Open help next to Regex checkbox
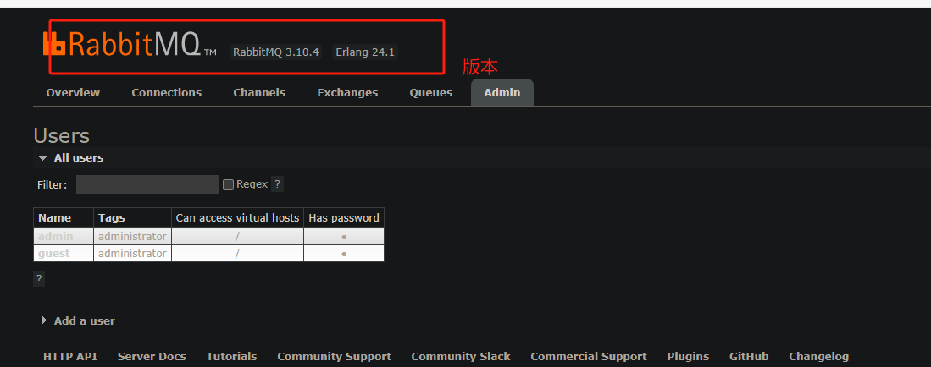Image resolution: width=931 pixels, height=367 pixels. (277, 184)
